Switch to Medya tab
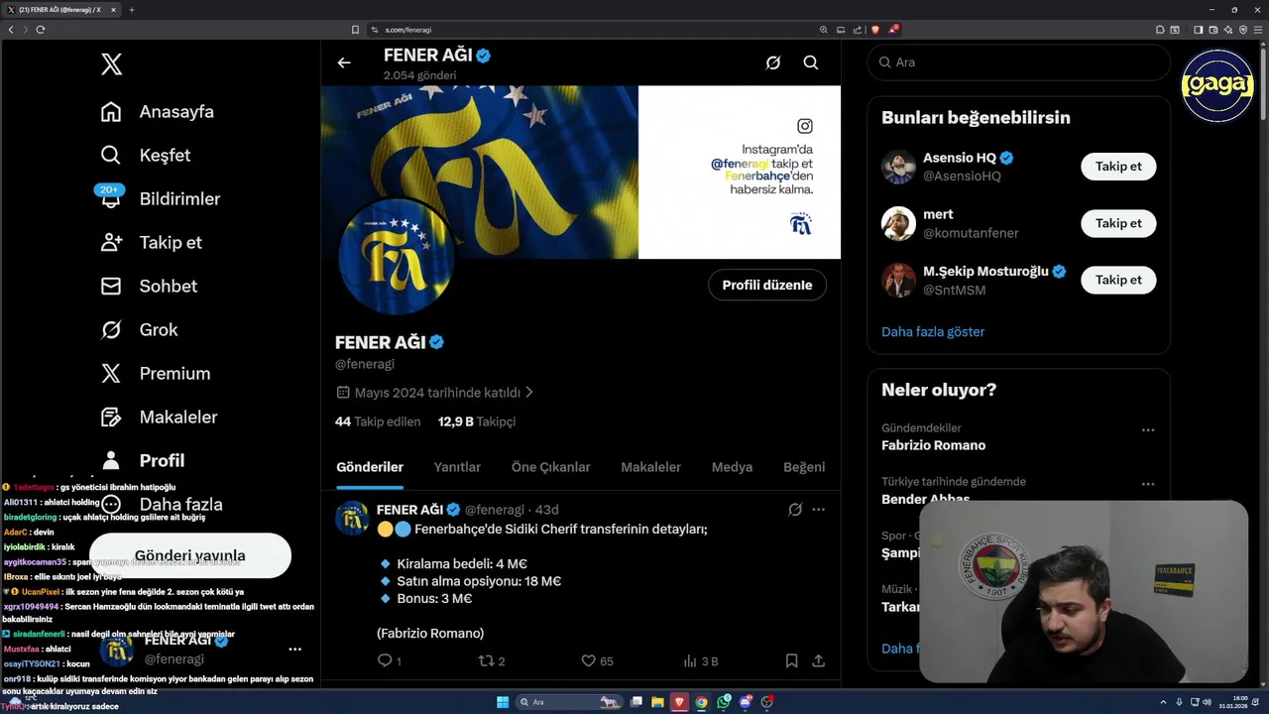The height and width of the screenshot is (714, 1269). (732, 467)
